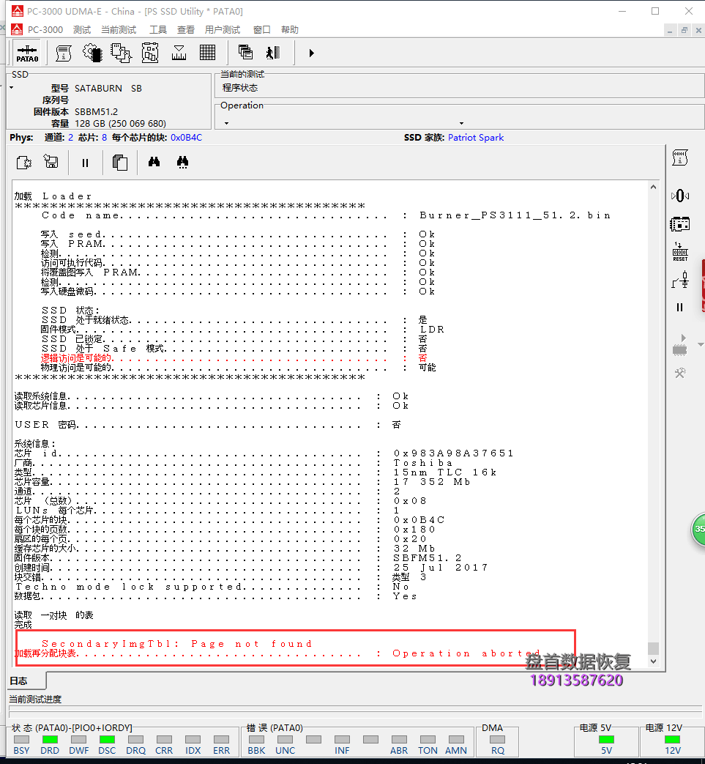Click the PATA0 port selector icon
The image size is (705, 764).
[x=27, y=53]
